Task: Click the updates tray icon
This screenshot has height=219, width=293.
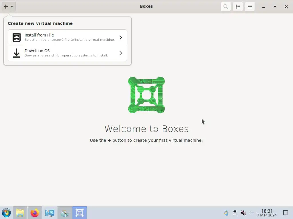Action: (226, 213)
